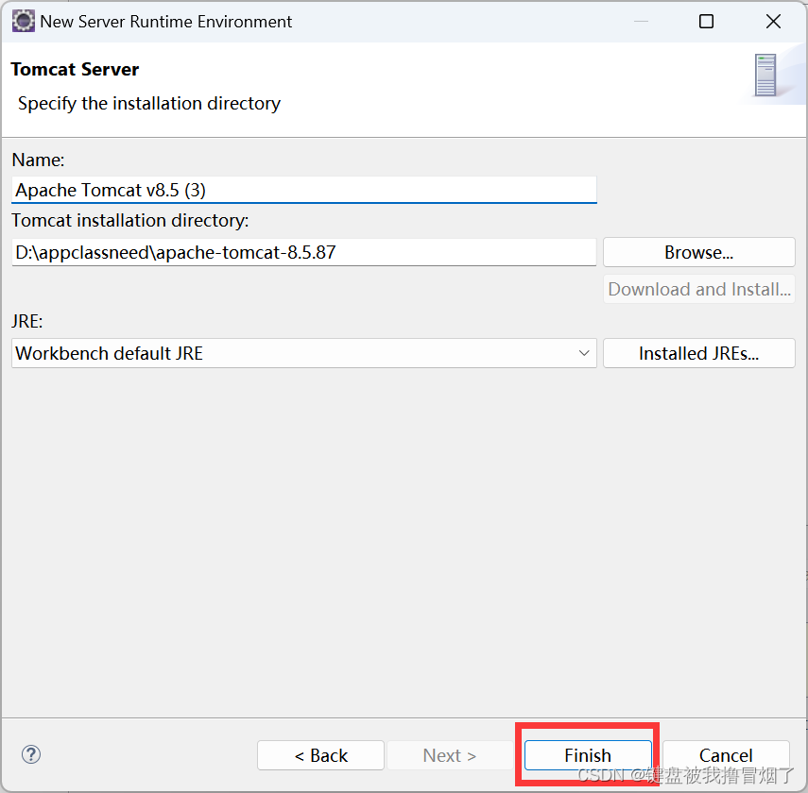Click the Finish button

point(587,755)
